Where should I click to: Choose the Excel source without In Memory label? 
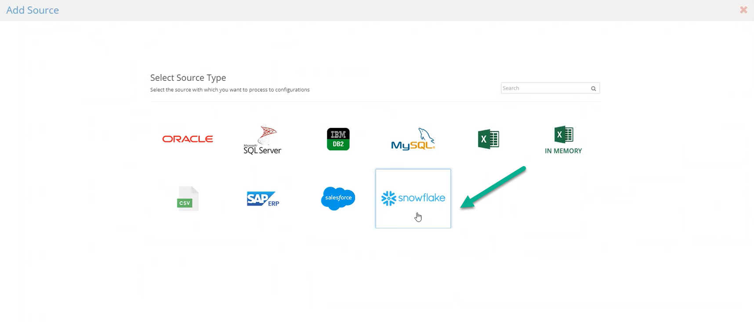pyautogui.click(x=488, y=139)
